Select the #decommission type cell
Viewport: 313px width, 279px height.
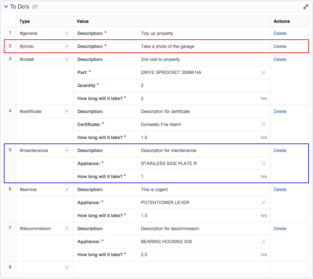pyautogui.click(x=45, y=229)
